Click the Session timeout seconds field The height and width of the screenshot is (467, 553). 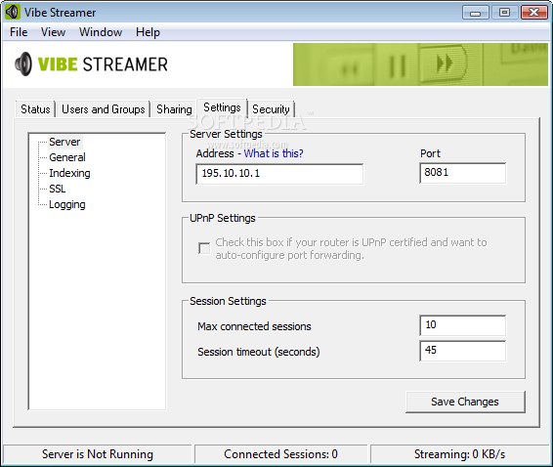[x=463, y=351]
